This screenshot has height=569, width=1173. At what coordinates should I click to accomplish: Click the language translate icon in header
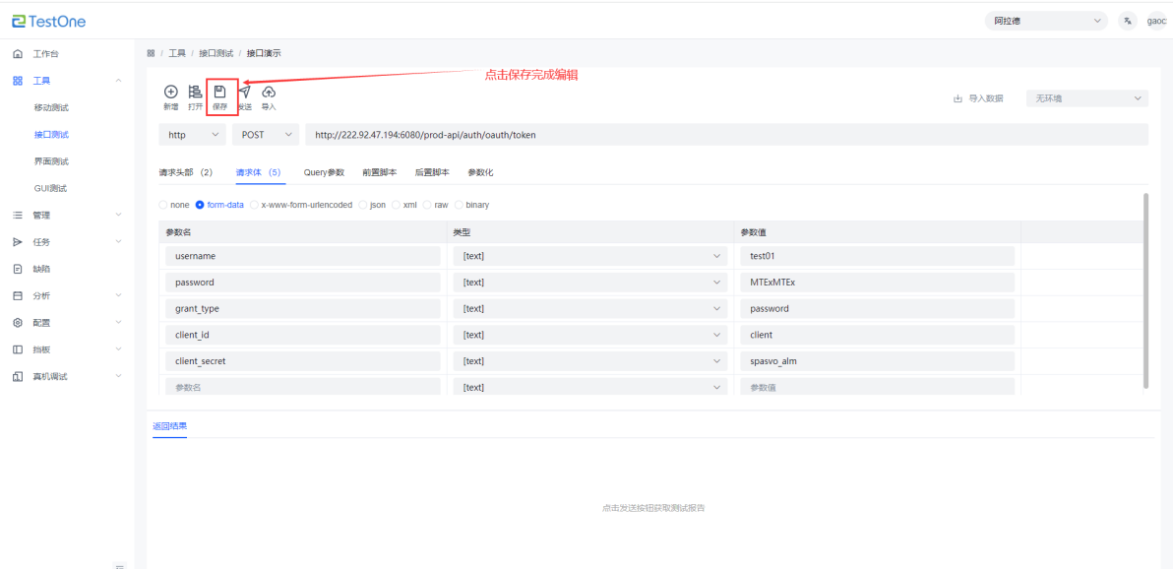pos(1127,21)
